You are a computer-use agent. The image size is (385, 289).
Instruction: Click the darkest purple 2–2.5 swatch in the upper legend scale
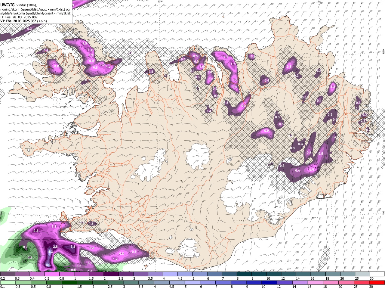[111, 274]
